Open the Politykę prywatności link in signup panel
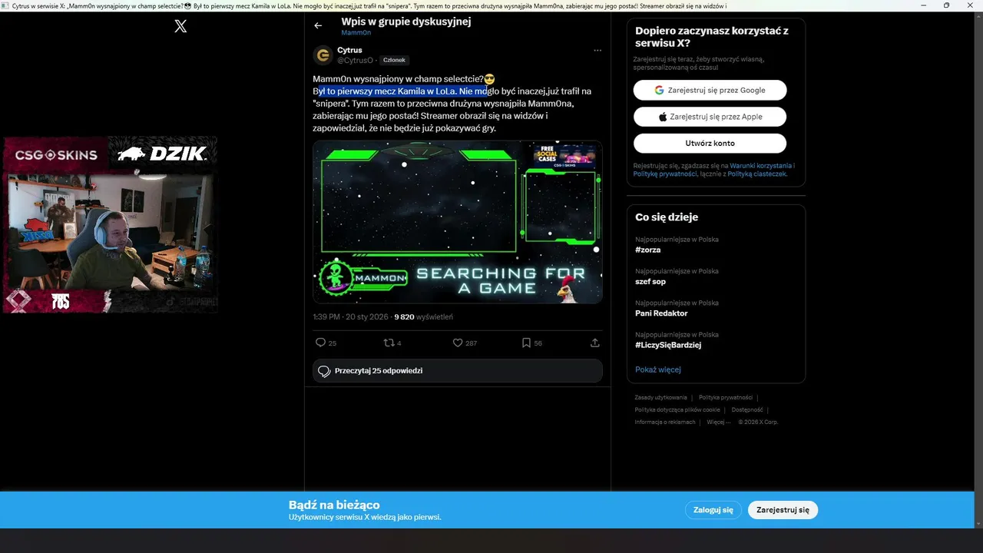The width and height of the screenshot is (983, 553). (x=666, y=174)
